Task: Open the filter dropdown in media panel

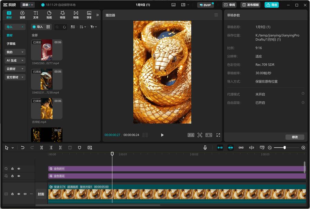Action: tap(93, 27)
